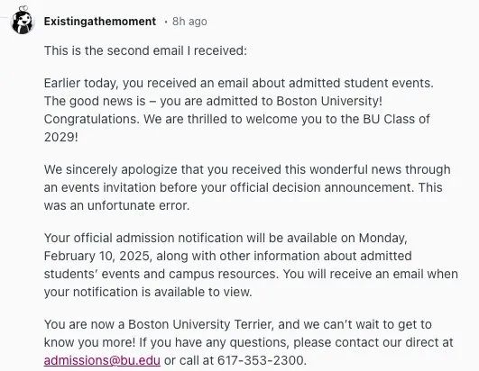Click the date February 10, 2025
This screenshot has width=479, height=371.
(97, 256)
